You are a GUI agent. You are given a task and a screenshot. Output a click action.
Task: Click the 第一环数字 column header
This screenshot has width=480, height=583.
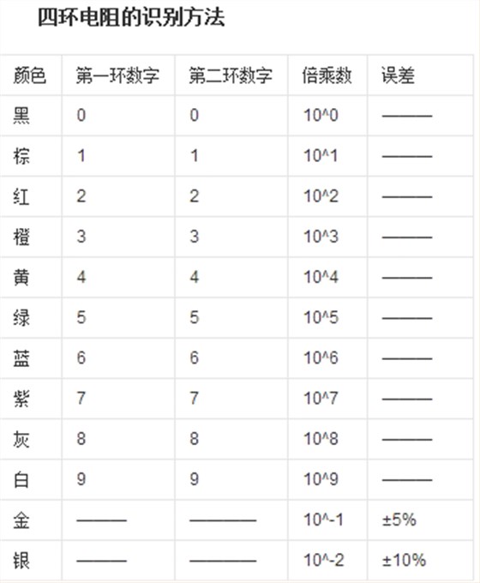118,75
